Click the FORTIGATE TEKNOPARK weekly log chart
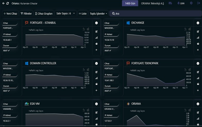 pyautogui.click(x=156, y=79)
